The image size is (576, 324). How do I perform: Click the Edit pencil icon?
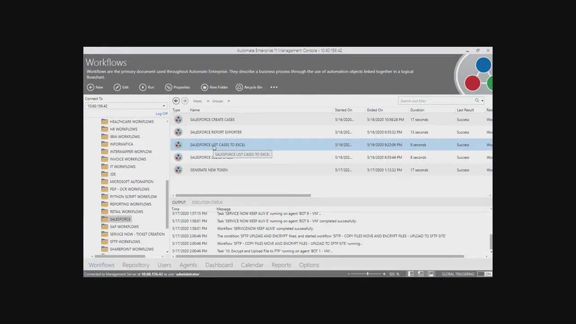coord(117,87)
